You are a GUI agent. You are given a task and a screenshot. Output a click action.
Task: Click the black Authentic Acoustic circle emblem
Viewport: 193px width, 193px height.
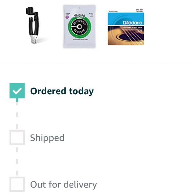pyautogui.click(x=79, y=27)
